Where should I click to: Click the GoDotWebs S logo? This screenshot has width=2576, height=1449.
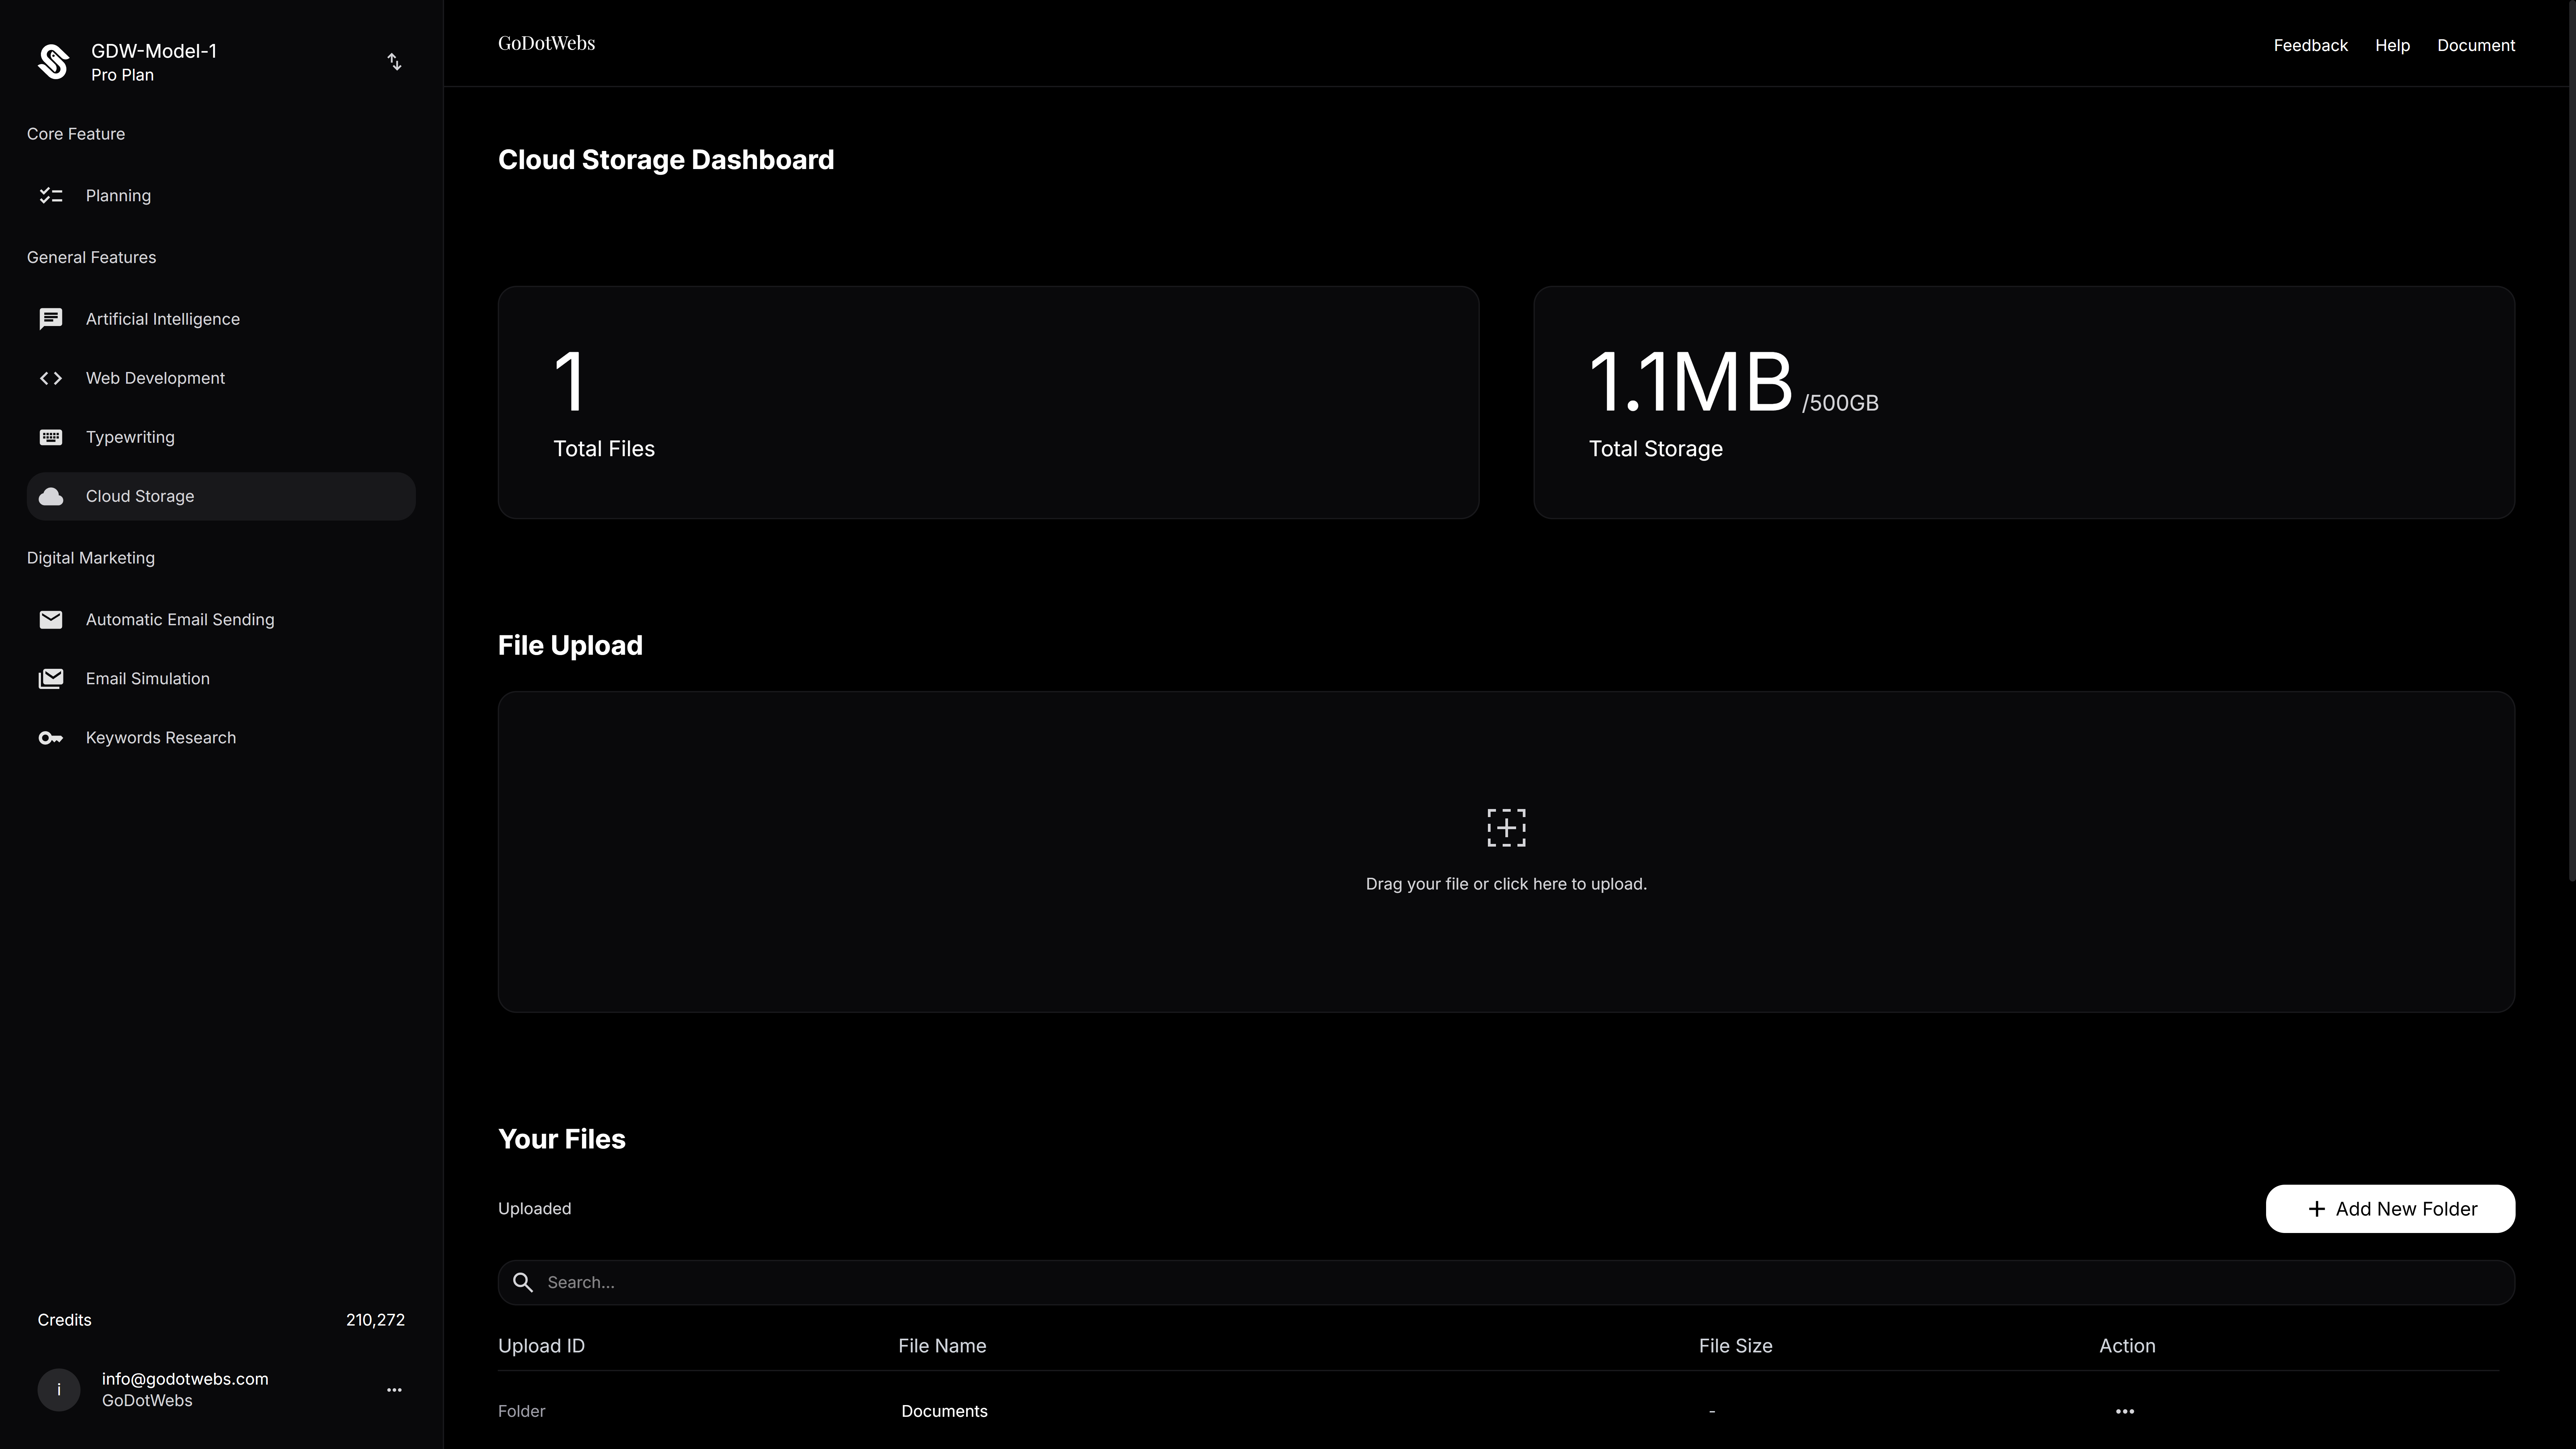tap(54, 62)
